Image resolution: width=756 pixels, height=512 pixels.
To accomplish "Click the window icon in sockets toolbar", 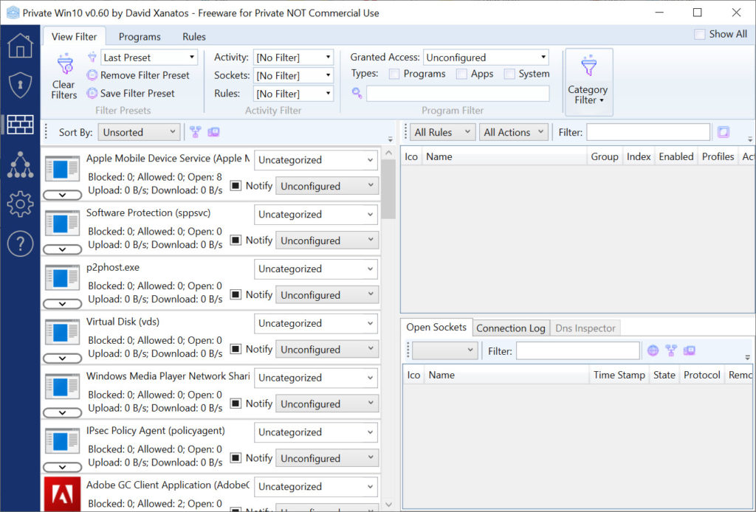I will [x=690, y=350].
